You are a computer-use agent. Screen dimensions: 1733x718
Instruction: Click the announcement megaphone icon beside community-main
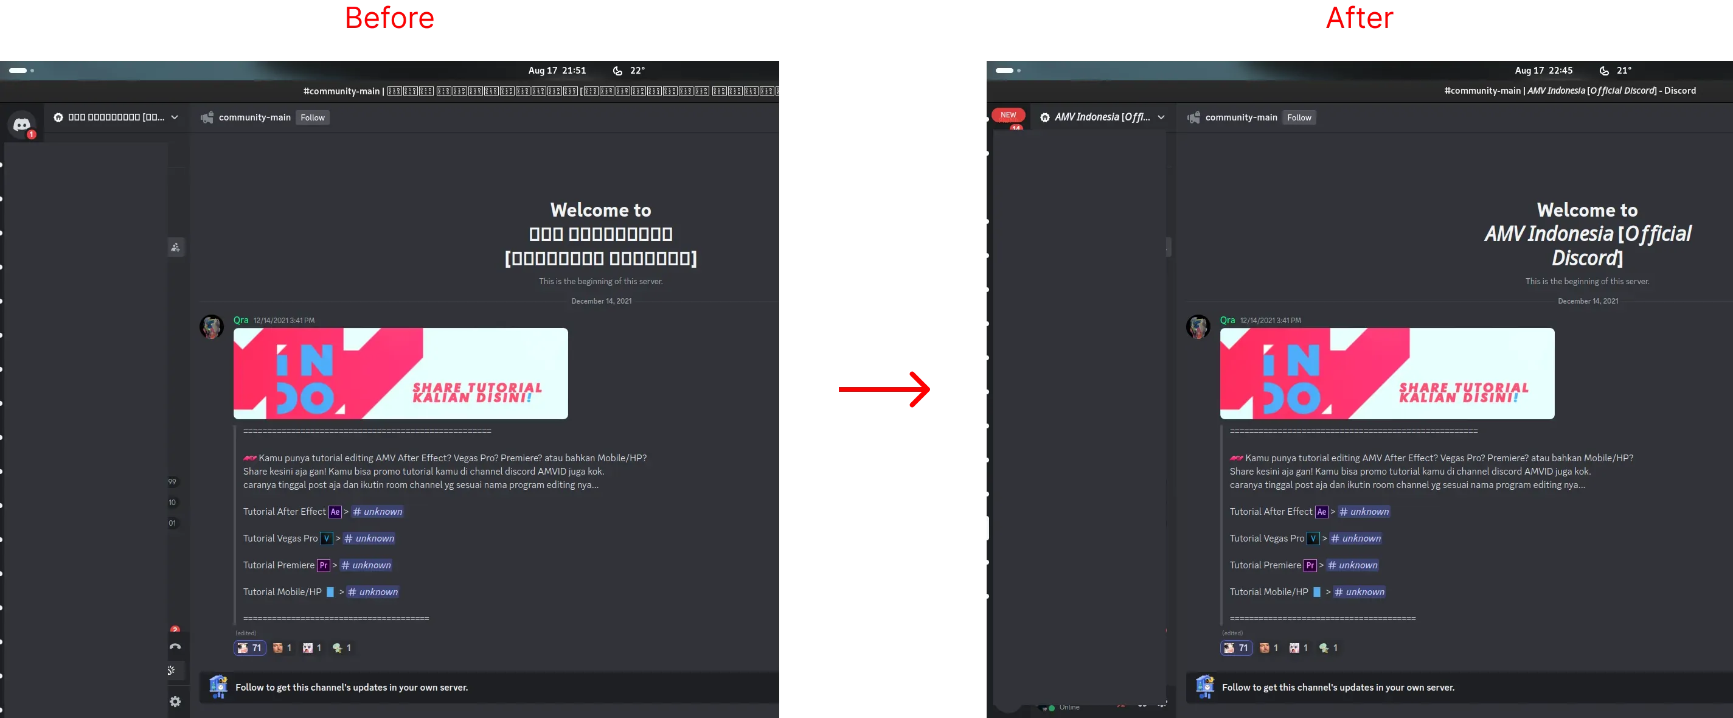click(x=207, y=117)
